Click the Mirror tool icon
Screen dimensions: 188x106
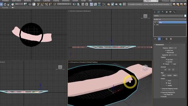[74, 4]
